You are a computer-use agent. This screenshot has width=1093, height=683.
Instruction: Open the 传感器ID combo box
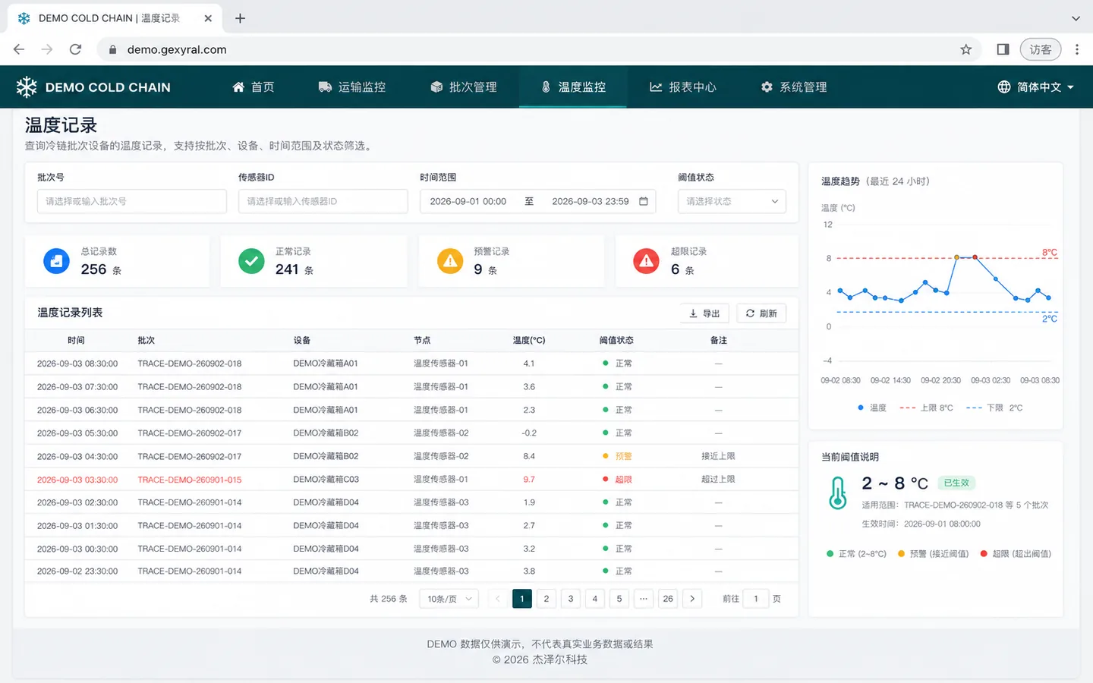coord(323,201)
